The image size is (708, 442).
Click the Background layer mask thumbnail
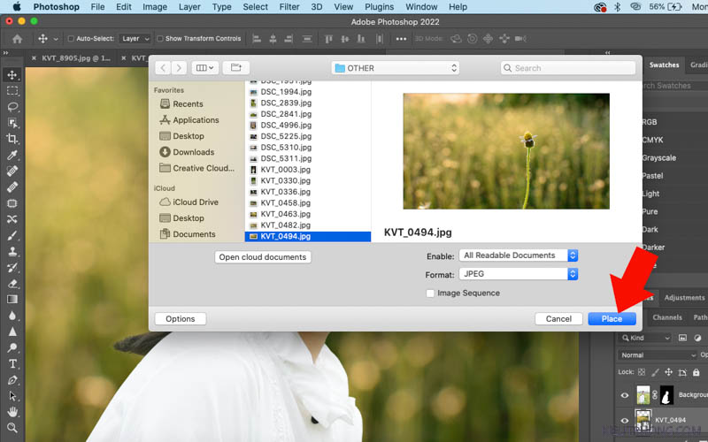[666, 395]
